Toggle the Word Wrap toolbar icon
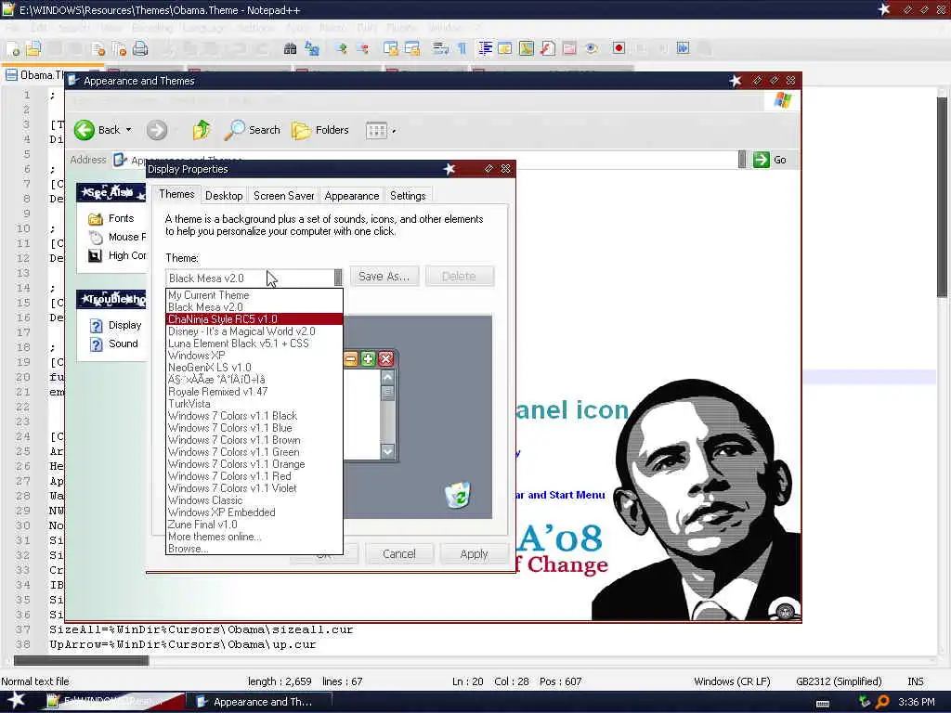This screenshot has width=951, height=713. click(x=441, y=48)
